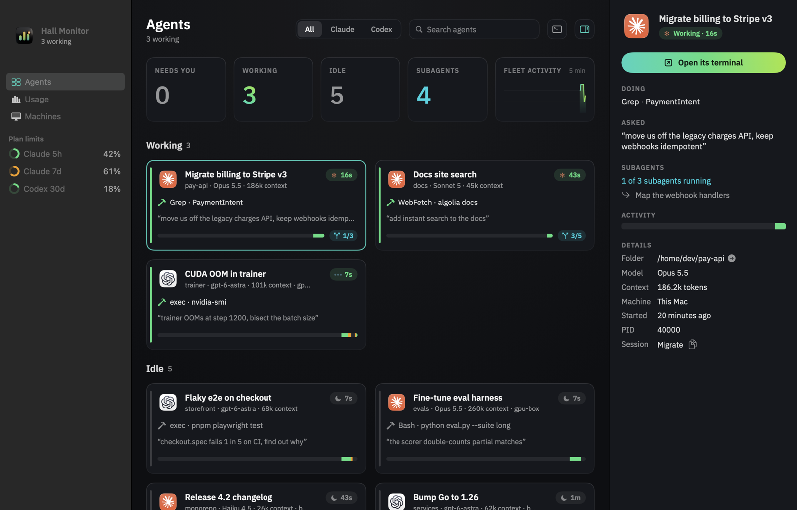Filter agents by Claude
Viewport: 797px width, 510px height.
tap(342, 29)
